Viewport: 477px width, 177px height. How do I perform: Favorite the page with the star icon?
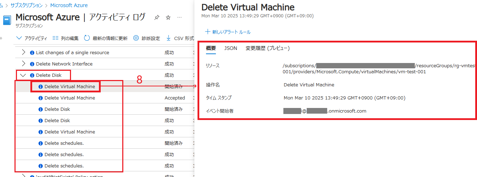[168, 18]
